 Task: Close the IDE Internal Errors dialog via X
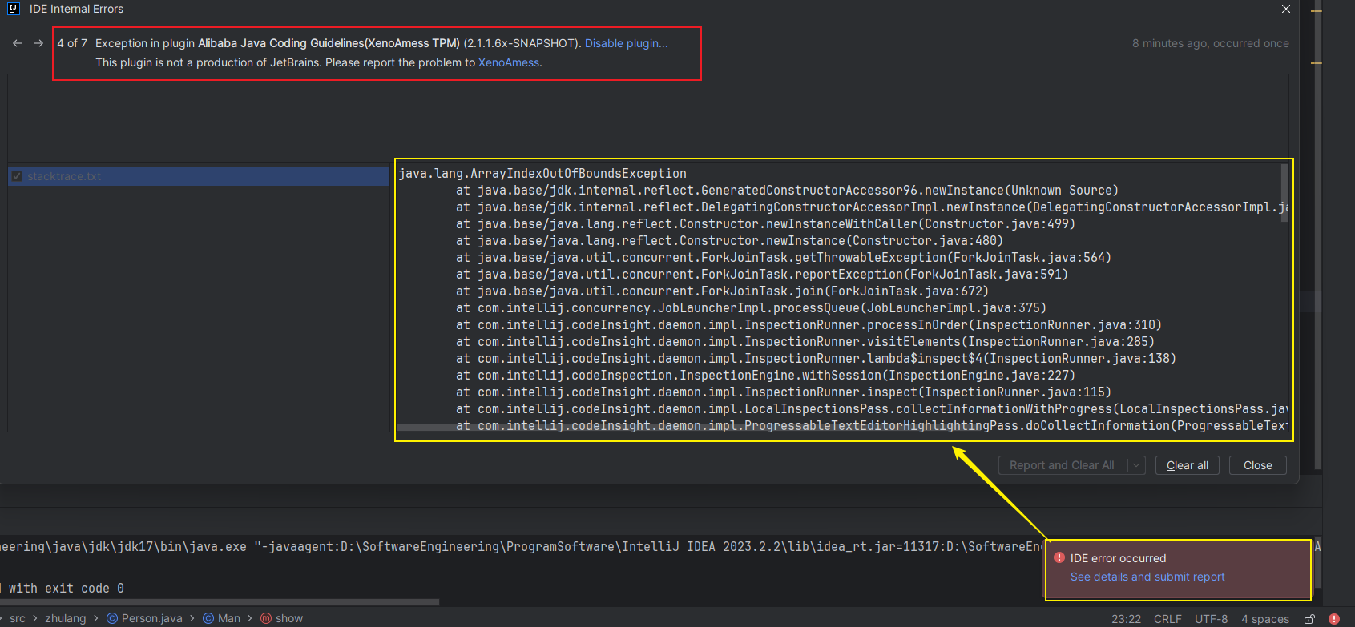coord(1286,9)
